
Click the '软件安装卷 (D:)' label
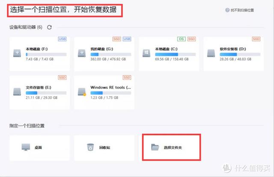click(233, 49)
